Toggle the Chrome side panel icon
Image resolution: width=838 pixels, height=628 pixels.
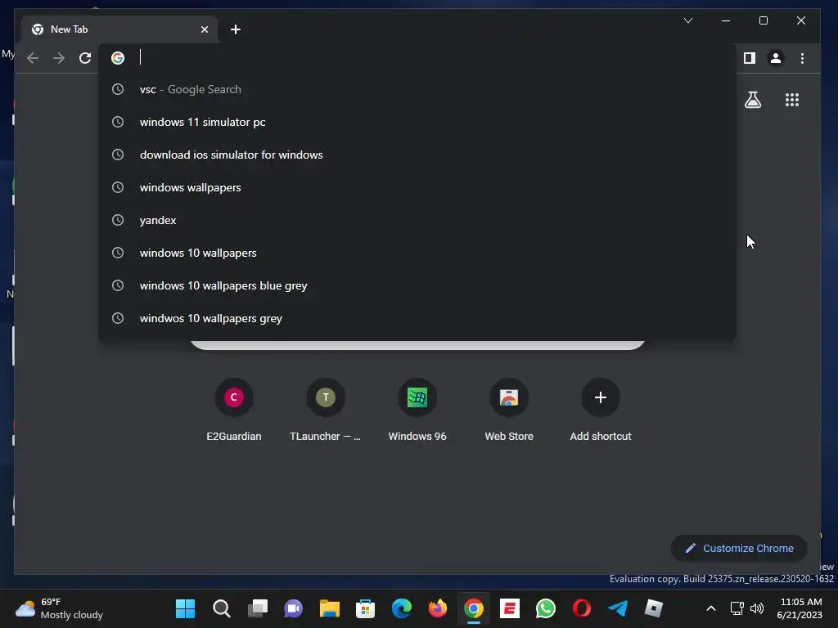(750, 58)
